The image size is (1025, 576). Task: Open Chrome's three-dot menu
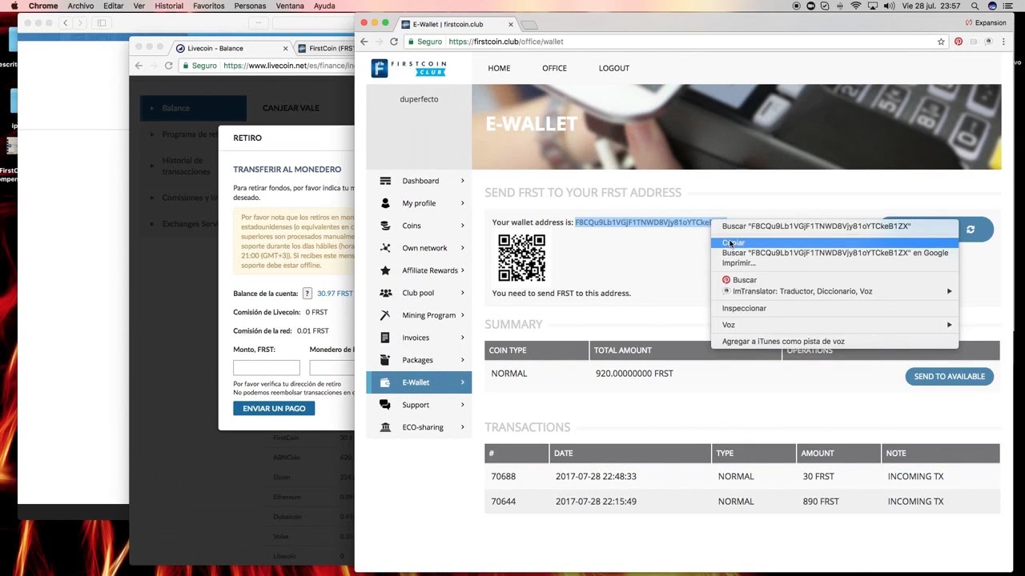coord(1003,42)
